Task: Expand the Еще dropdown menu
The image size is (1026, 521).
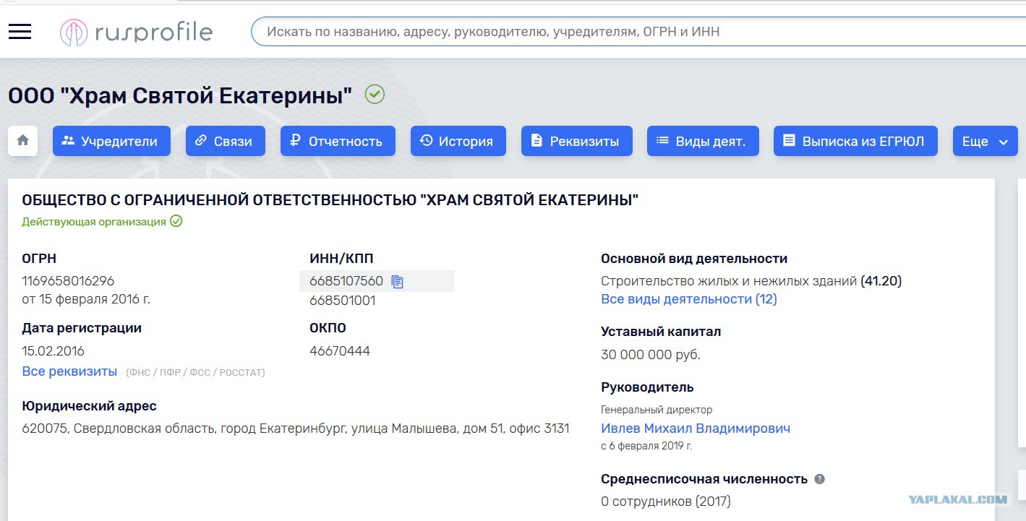Action: click(x=985, y=141)
